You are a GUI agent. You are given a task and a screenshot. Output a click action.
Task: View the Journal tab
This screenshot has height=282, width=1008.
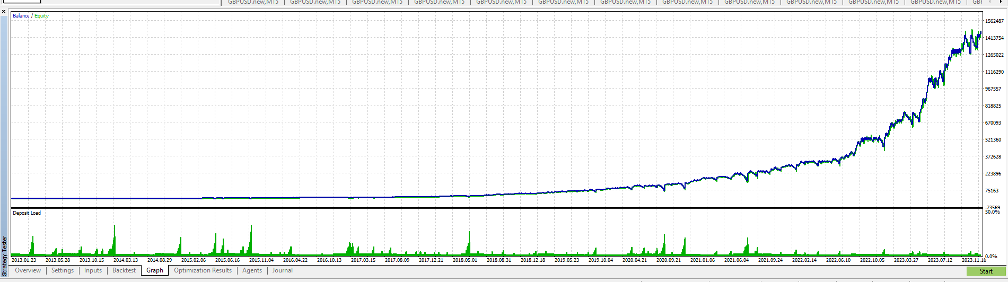click(283, 270)
